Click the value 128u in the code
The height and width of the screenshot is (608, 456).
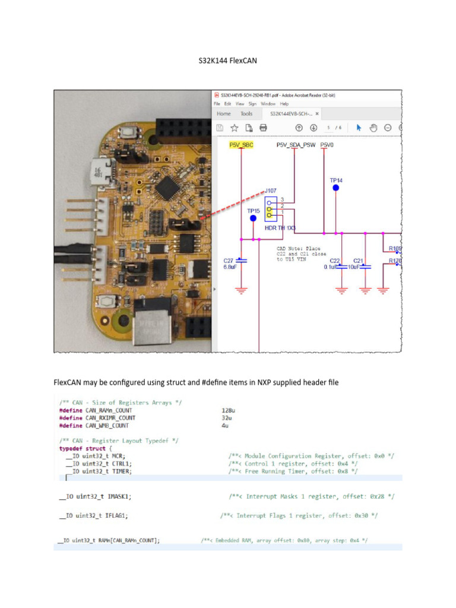(x=229, y=411)
